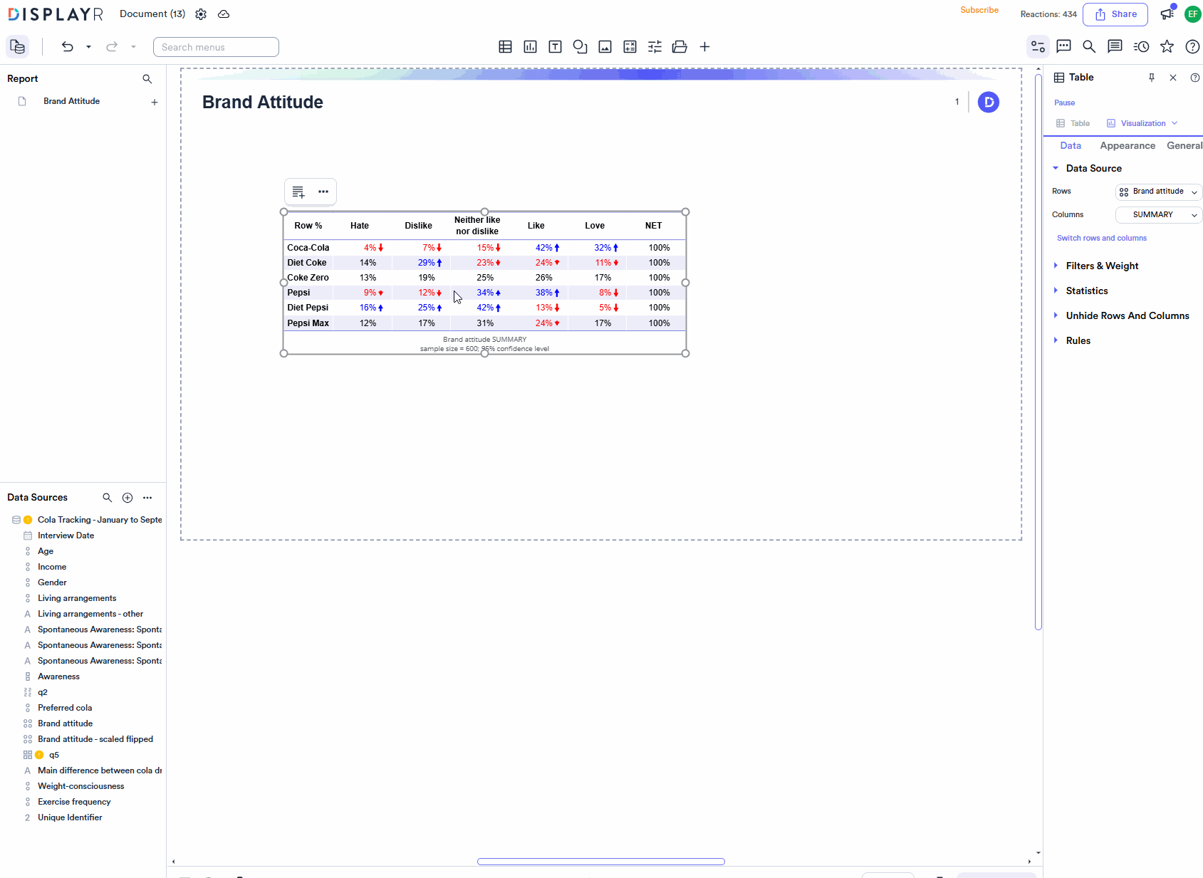
Task: Switch the selected table to Visualization mode
Action: 1141,123
